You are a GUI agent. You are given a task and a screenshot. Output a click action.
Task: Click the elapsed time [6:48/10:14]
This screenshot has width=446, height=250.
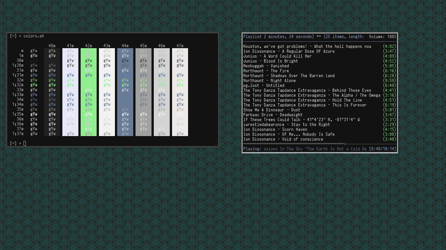tap(383, 149)
